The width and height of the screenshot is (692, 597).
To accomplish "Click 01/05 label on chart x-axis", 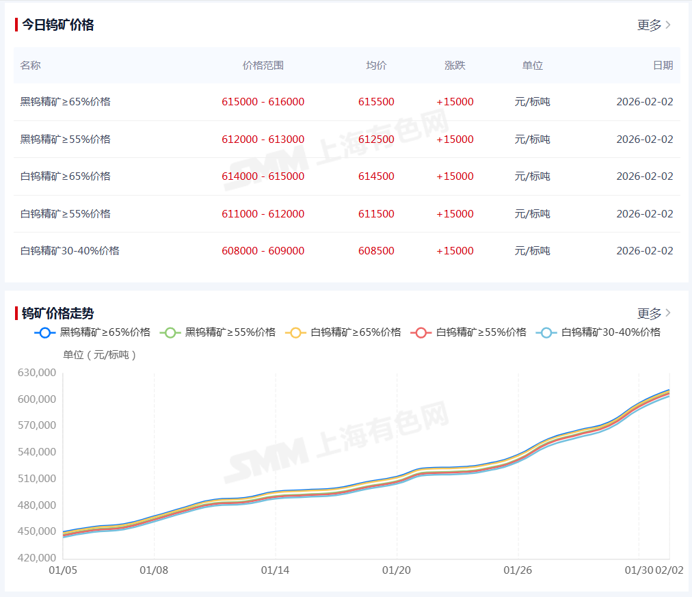I will [63, 570].
